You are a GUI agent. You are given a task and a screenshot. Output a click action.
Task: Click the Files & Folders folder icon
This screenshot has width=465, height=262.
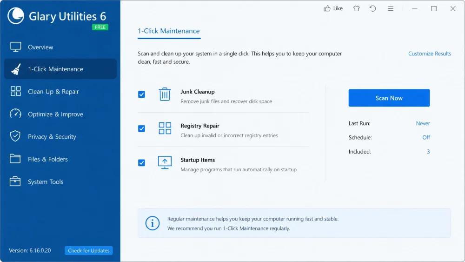click(15, 159)
